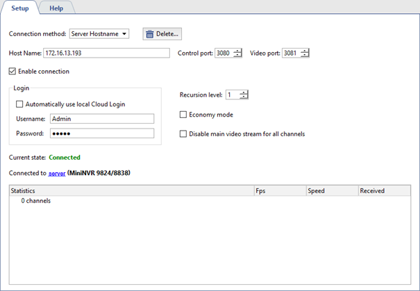Image resolution: width=420 pixels, height=291 pixels.
Task: Open the Connection method dropdown
Action: (x=99, y=34)
